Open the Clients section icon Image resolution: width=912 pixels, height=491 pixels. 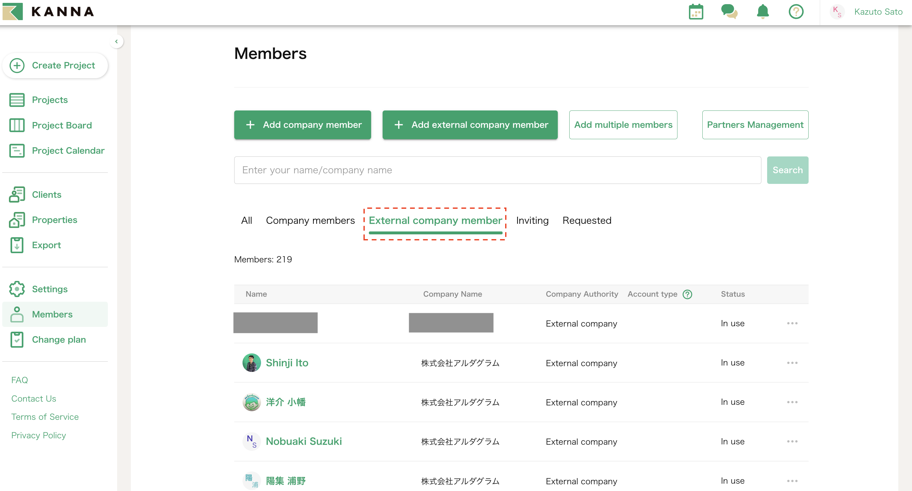[x=17, y=194]
